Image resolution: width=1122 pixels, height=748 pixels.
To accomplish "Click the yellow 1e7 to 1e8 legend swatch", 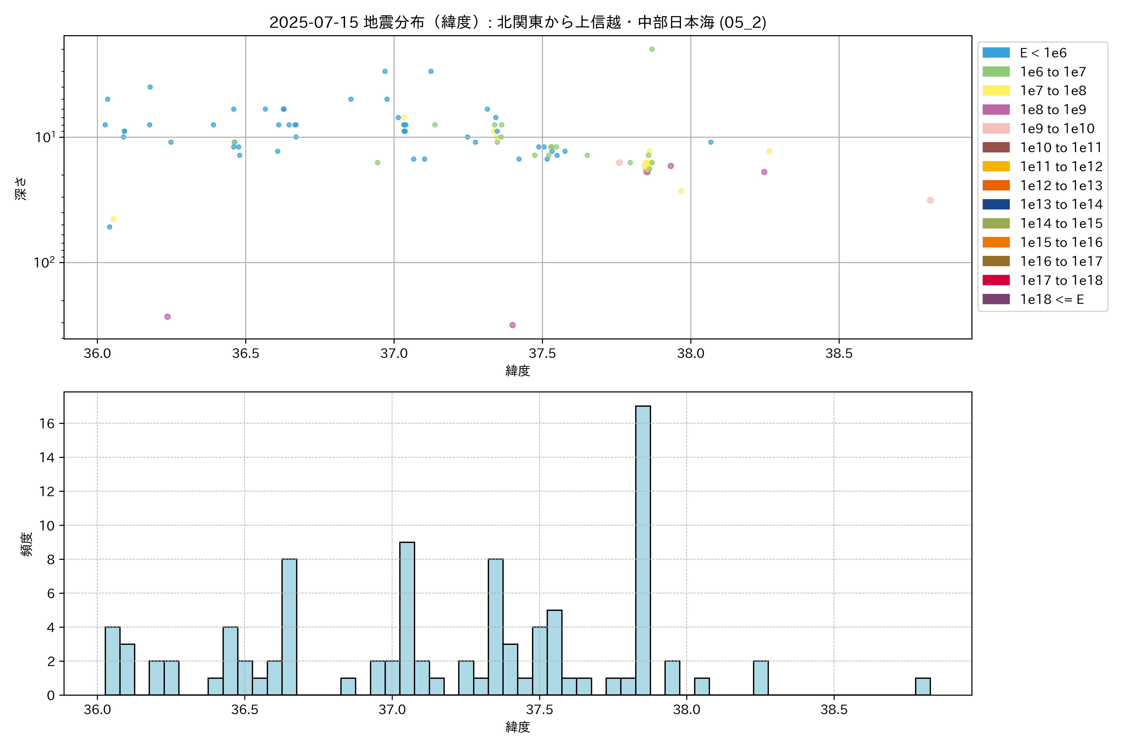I will pyautogui.click(x=995, y=91).
